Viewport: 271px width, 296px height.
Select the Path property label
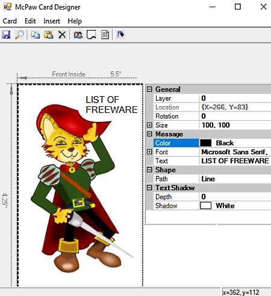point(161,179)
